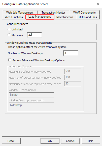102x146 pixels.
Task: Click the processes per Window Desktop field
Action: pyautogui.click(x=73, y=77)
